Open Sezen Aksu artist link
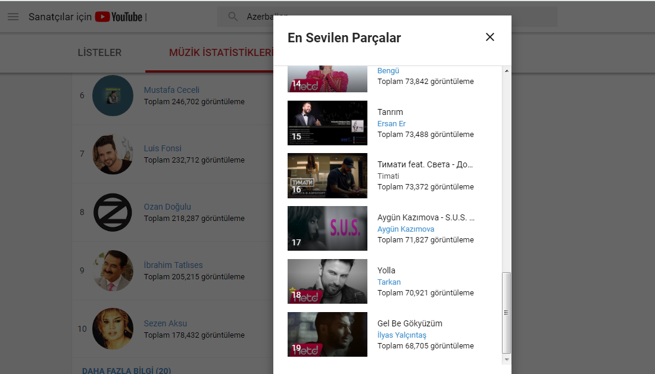 (165, 323)
